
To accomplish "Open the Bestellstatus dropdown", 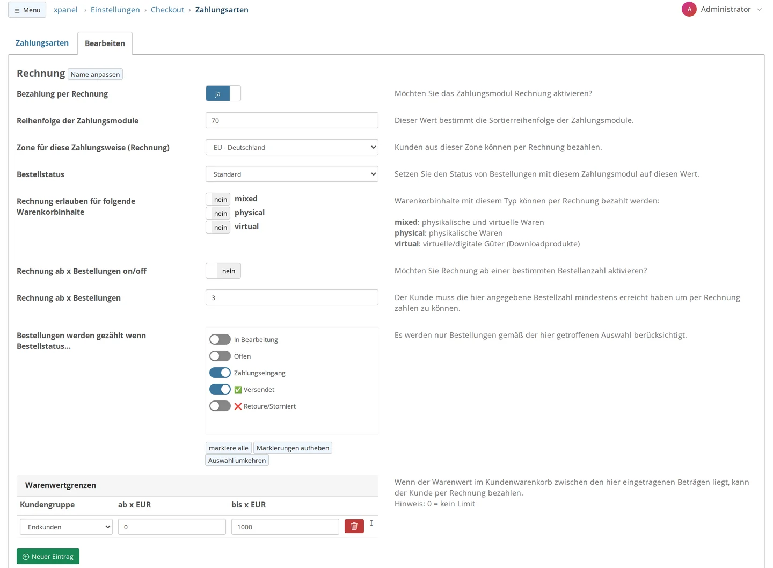I will [292, 174].
